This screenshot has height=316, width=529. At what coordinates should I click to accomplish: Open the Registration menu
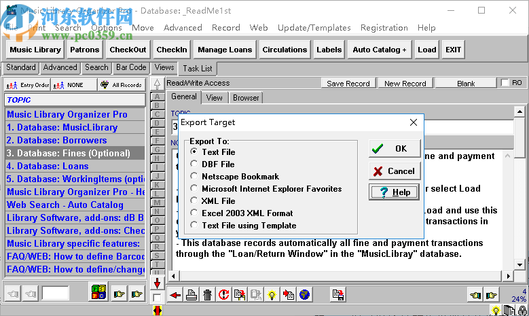point(384,28)
